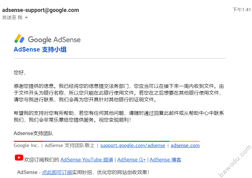Click 点此即可订阅 subscription link
This screenshot has width=252, height=178.
tap(57, 172)
